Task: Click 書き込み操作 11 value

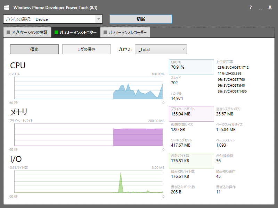Action: point(218,192)
